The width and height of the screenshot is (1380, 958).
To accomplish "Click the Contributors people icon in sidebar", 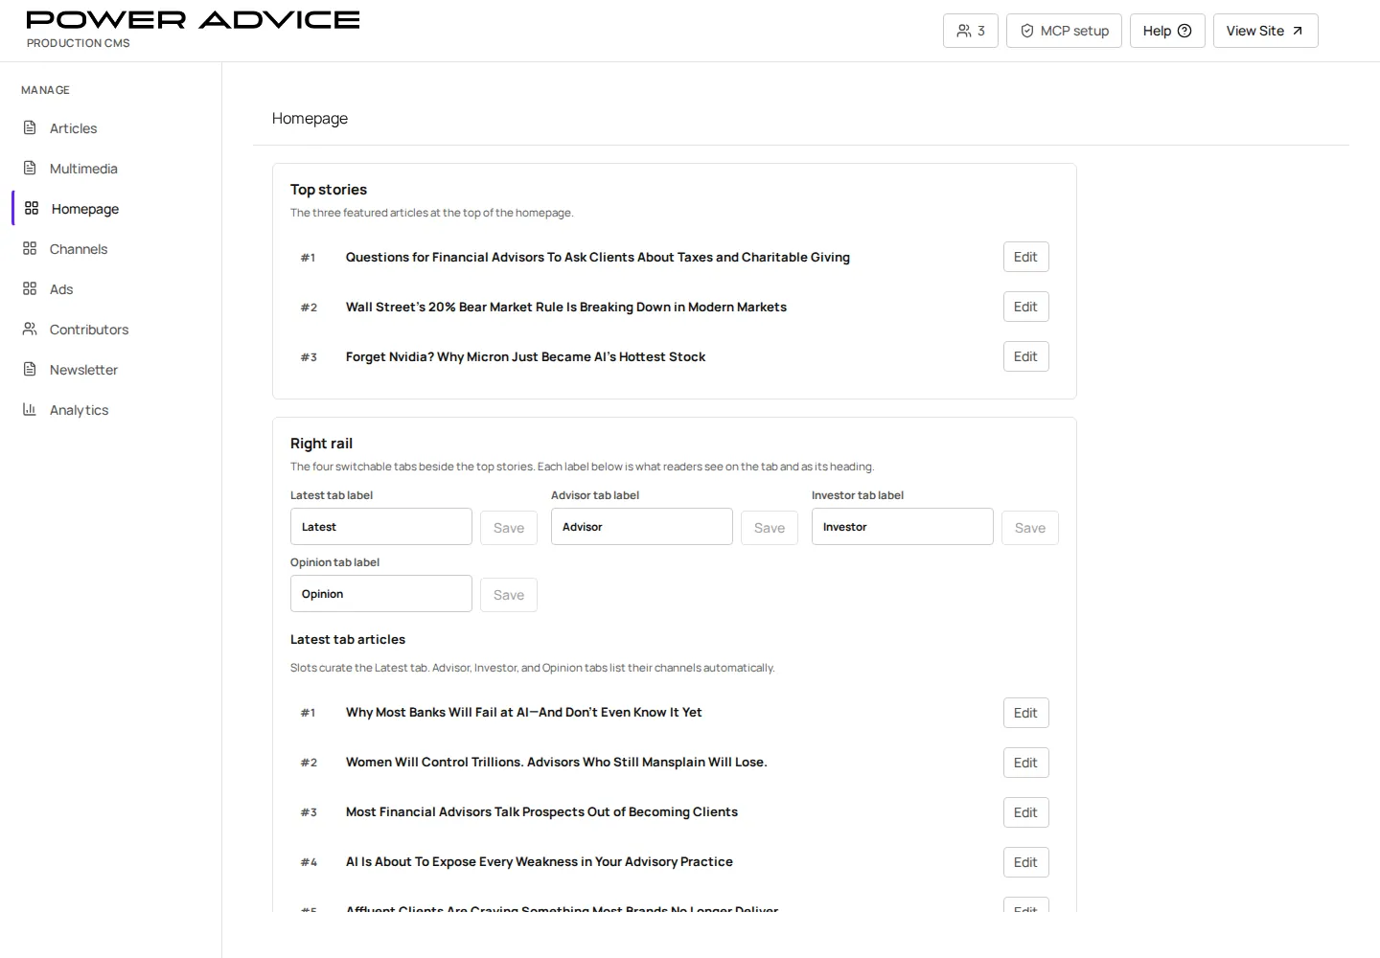I will (30, 329).
